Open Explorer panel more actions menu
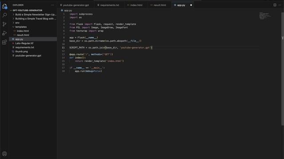The height and width of the screenshot is (159, 284). pos(52,5)
